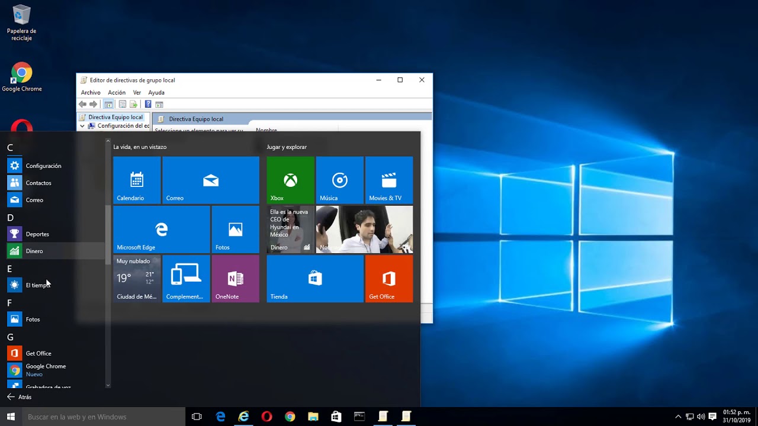Viewport: 758px width, 426px height.
Task: Open Fotos in the app list
Action: coord(56,319)
